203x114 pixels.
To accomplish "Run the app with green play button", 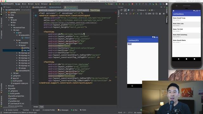I will coord(116,4).
